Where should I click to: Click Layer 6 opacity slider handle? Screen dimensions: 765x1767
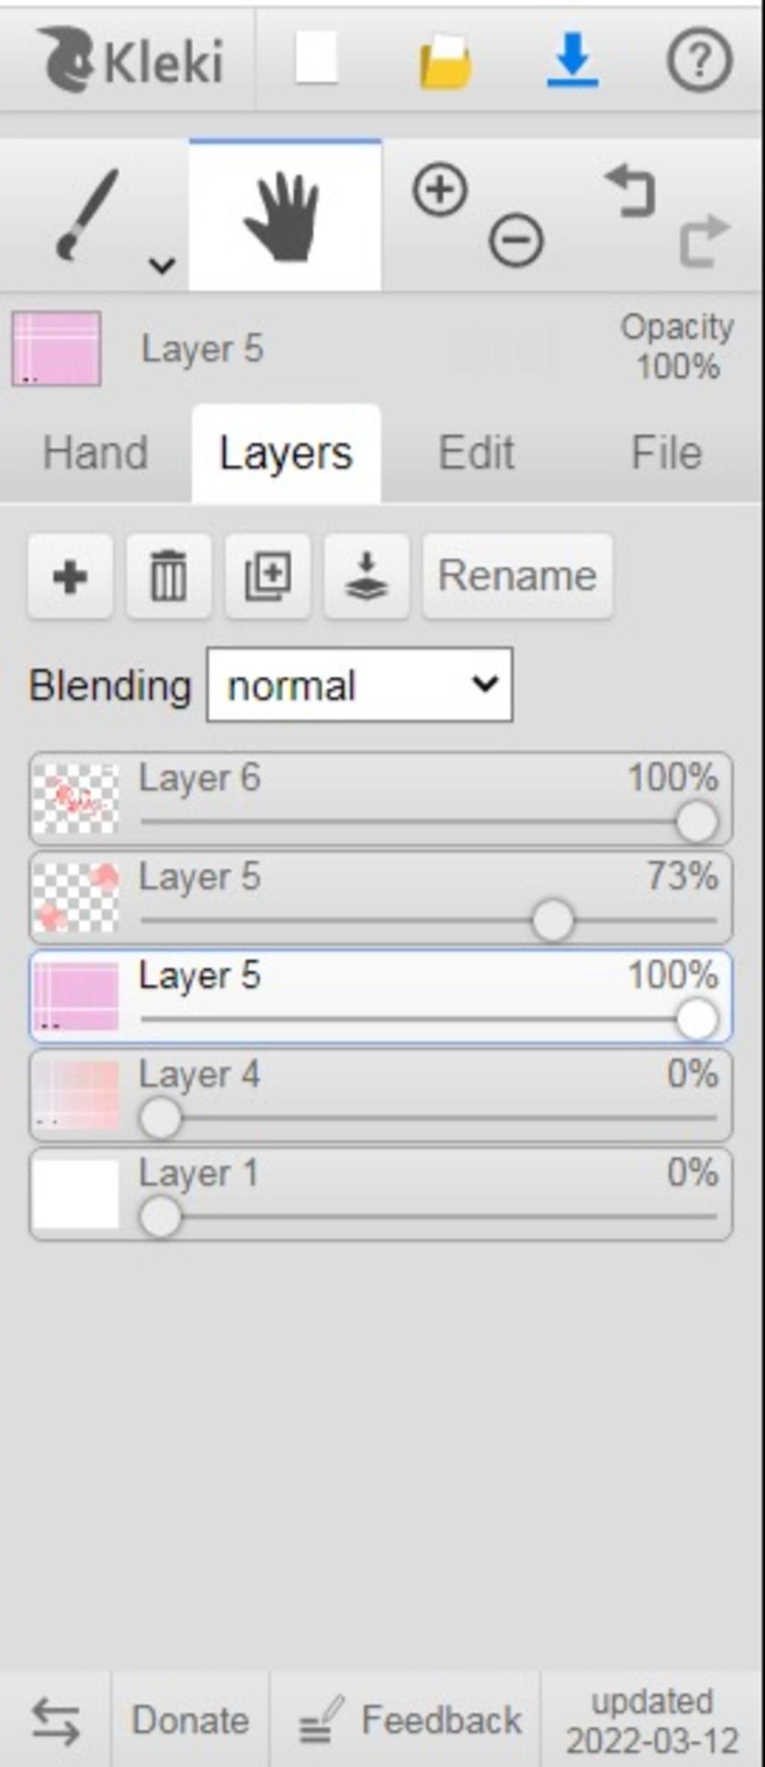coord(696,822)
